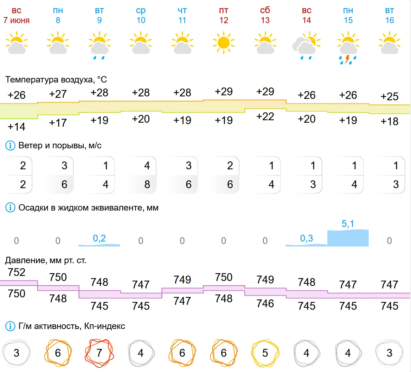Click the clear sun icon for Friday 12
Image resolution: width=411 pixels, height=372 pixels.
tap(223, 43)
